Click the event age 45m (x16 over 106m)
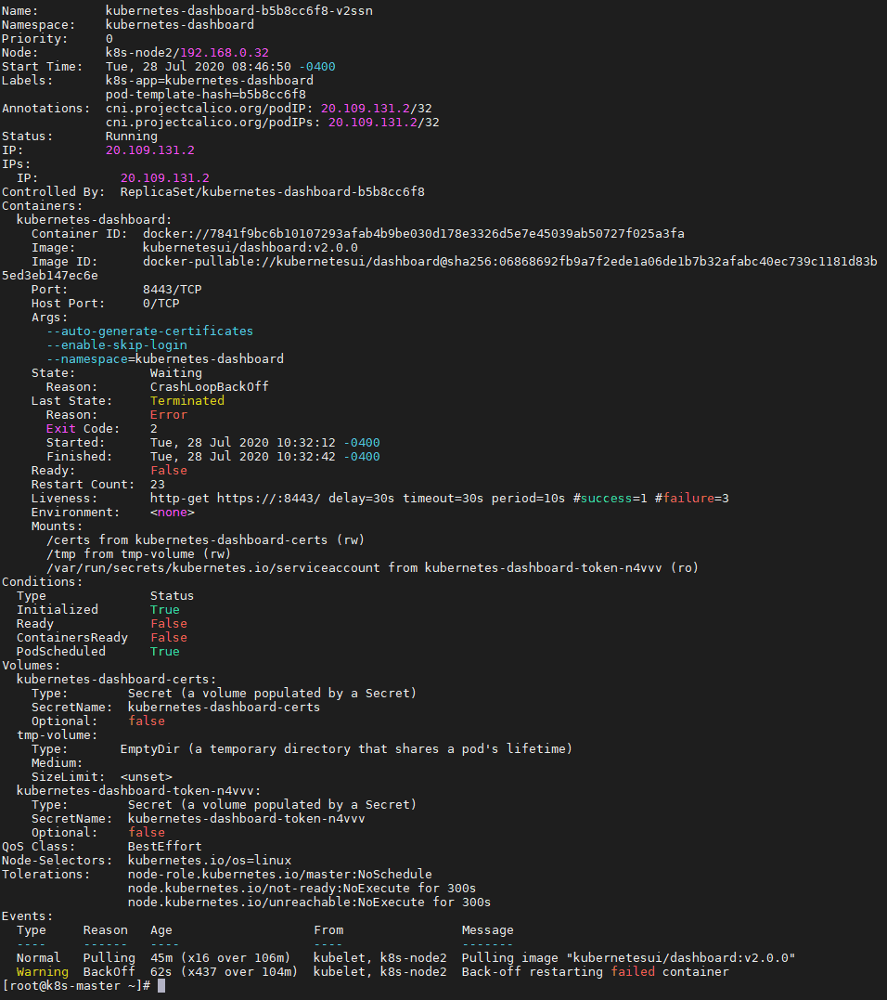Screen dimensions: 887x1000 [220, 958]
